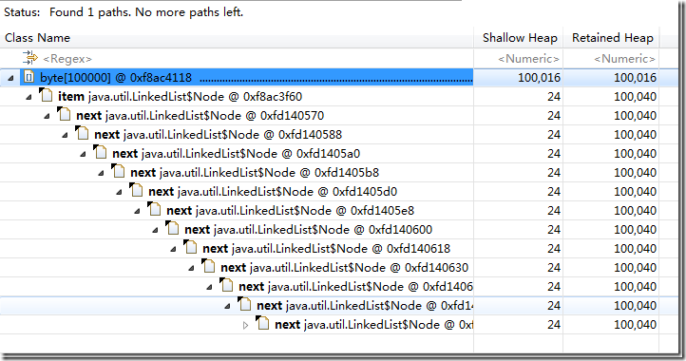This screenshot has height=361, width=686.
Task: Click the Shallow Heap Numeric filter field
Action: (x=519, y=58)
